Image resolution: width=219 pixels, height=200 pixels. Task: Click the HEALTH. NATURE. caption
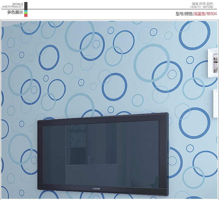pyautogui.click(x=202, y=7)
